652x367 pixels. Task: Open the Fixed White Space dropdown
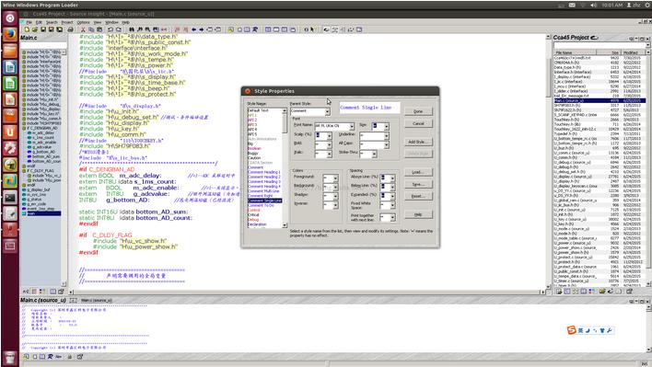coord(392,205)
